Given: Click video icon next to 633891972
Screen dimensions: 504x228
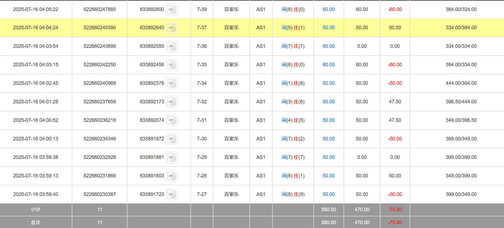Looking at the screenshot, I should 172,139.
